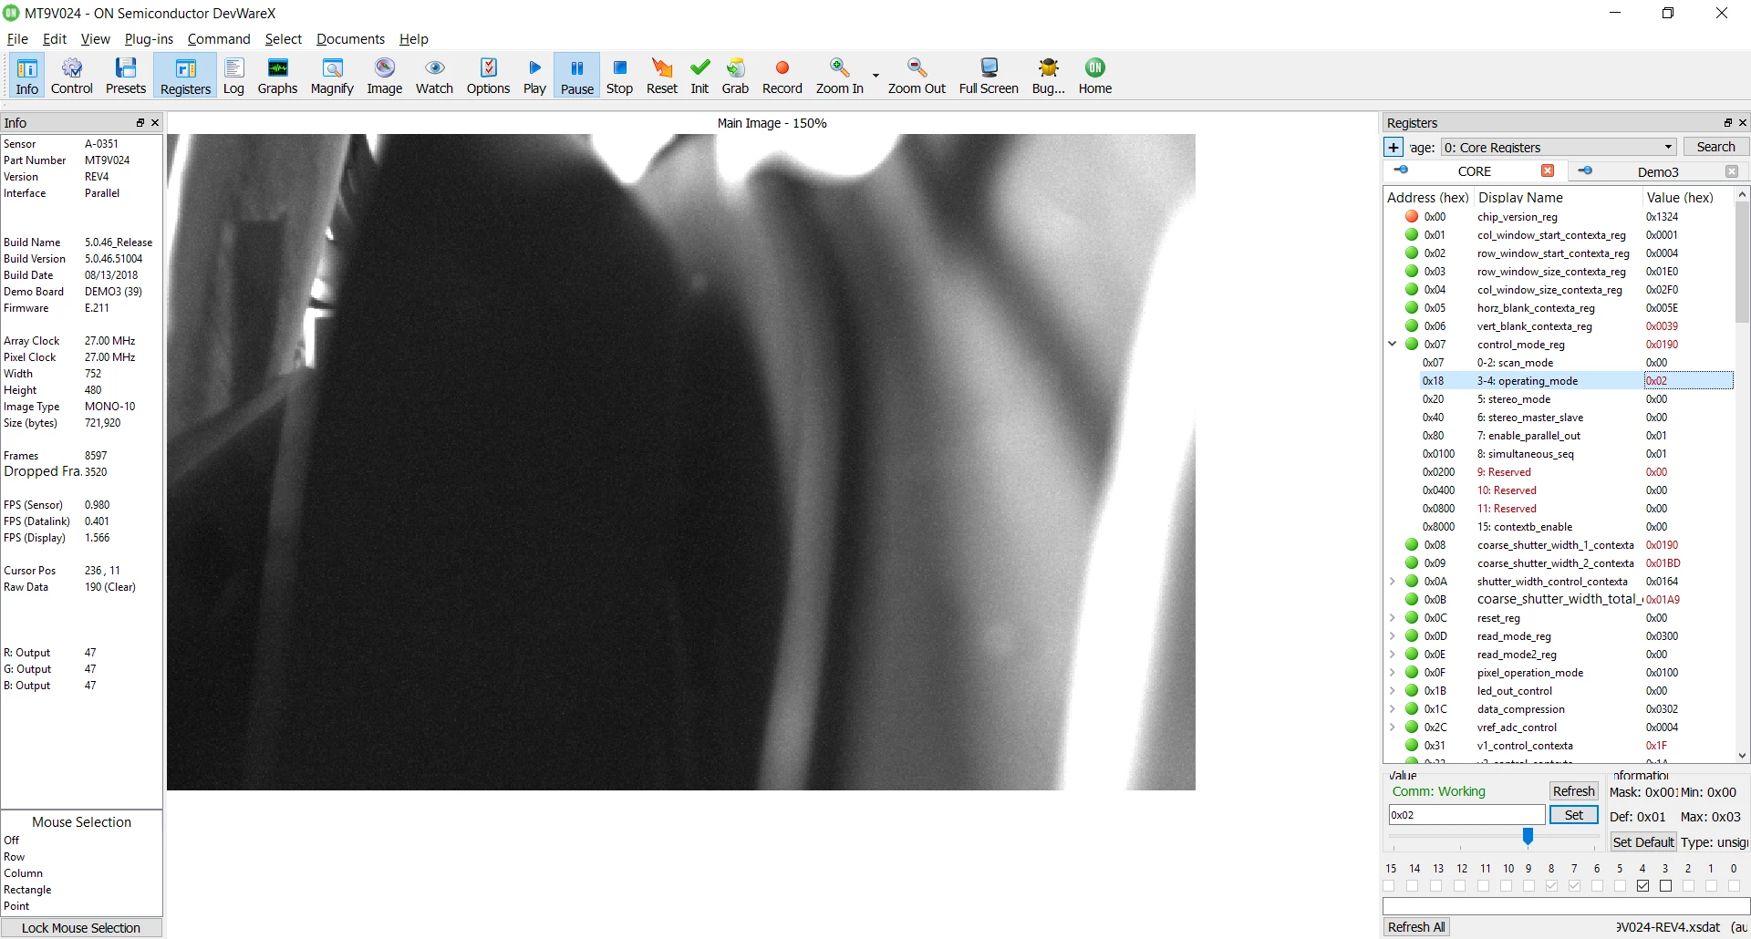Expand the read_mode_reg register row
This screenshot has height=939, width=1751.
(x=1393, y=635)
